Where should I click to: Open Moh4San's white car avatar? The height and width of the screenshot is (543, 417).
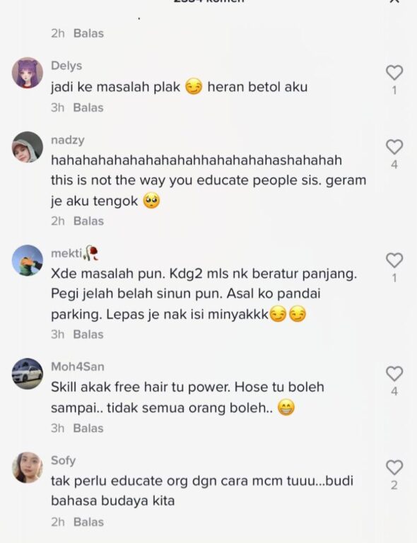pos(28,373)
